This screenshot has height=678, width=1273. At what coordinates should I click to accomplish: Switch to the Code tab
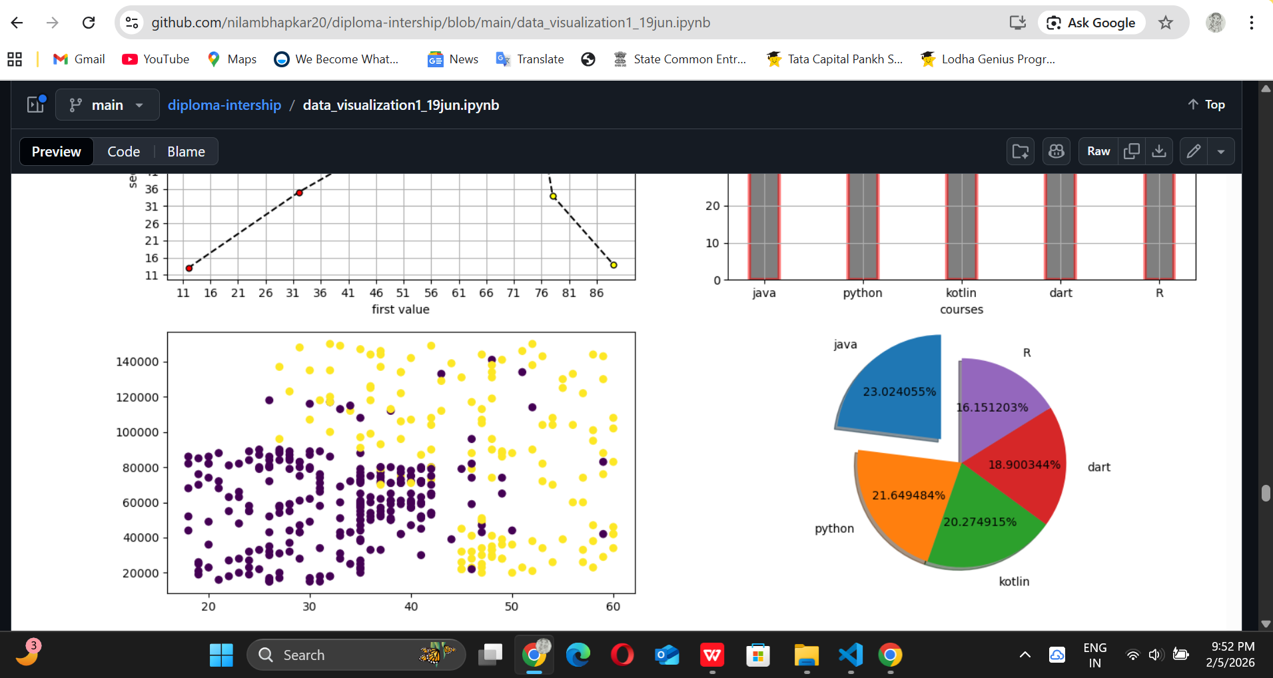tap(123, 151)
